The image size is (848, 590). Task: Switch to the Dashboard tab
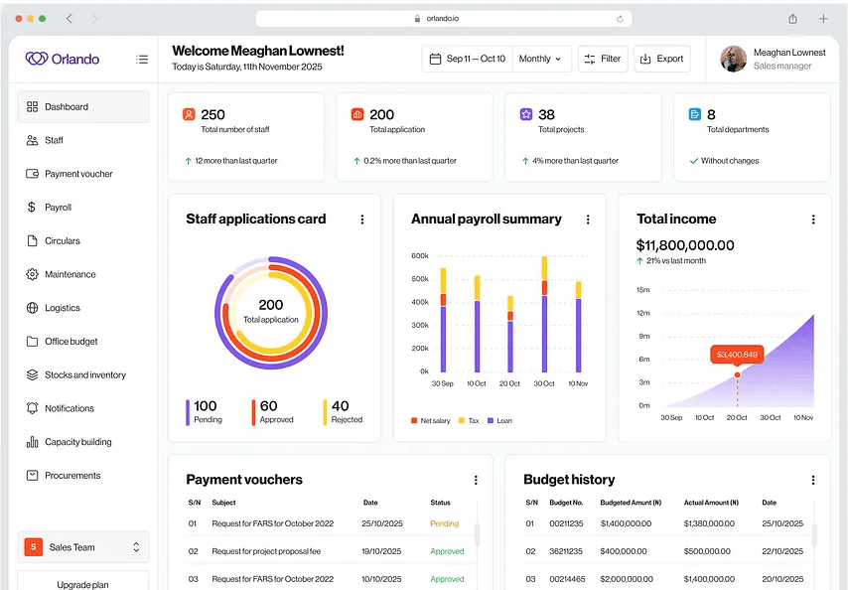67,106
